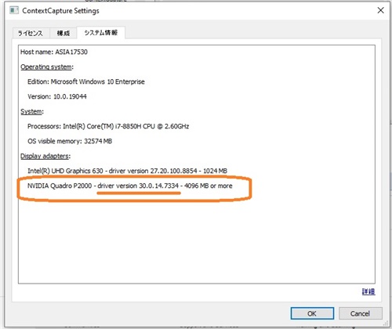The width and height of the screenshot is (392, 329).
Task: Click the OS visible memory line
Action: pyautogui.click(x=70, y=141)
